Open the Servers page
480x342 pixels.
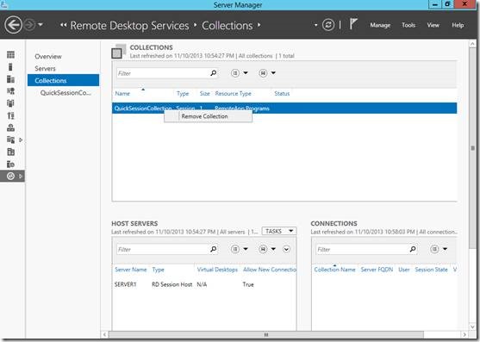45,69
